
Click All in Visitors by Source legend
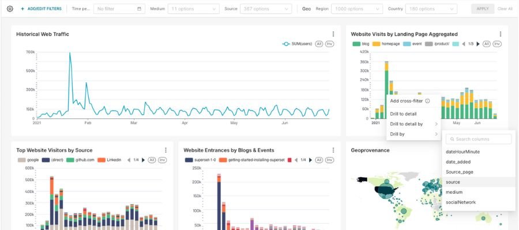[152, 160]
